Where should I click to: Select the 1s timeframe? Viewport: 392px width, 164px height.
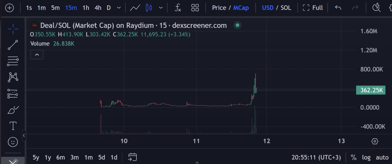[29, 8]
